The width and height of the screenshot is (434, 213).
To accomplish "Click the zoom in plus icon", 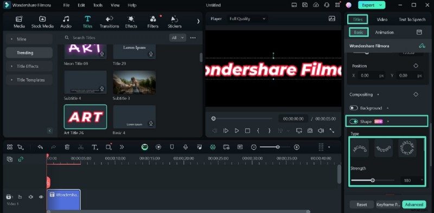I will (x=296, y=147).
